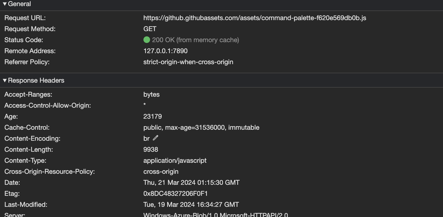The height and width of the screenshot is (217, 443).
Task: Select the remote address 127.0.0.1:7890
Action: 166,51
